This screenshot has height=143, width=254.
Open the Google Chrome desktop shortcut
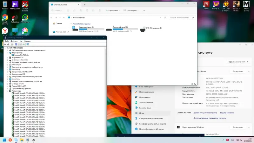tap(5, 19)
